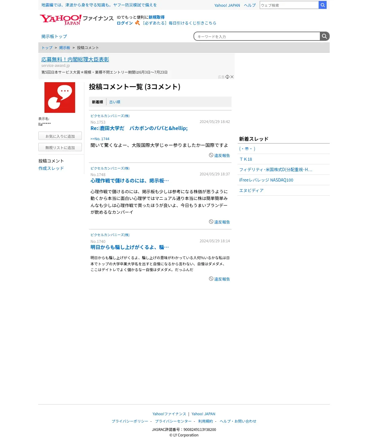Report violation on post No.1753
Viewport: 368px width, 445px height.
pos(220,155)
